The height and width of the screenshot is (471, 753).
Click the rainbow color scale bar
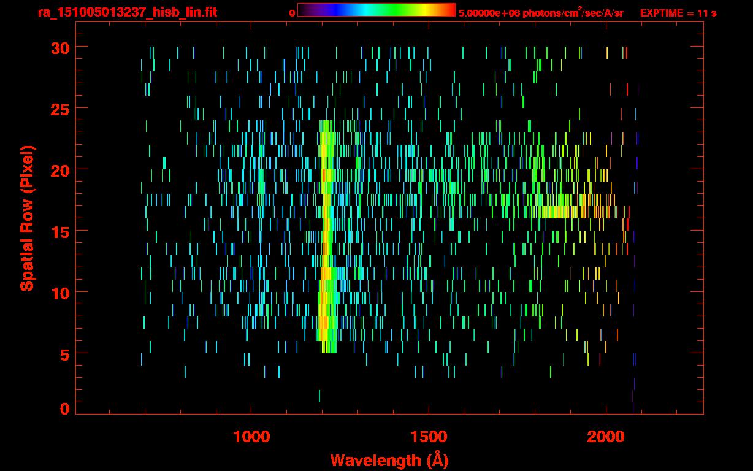[x=377, y=10]
